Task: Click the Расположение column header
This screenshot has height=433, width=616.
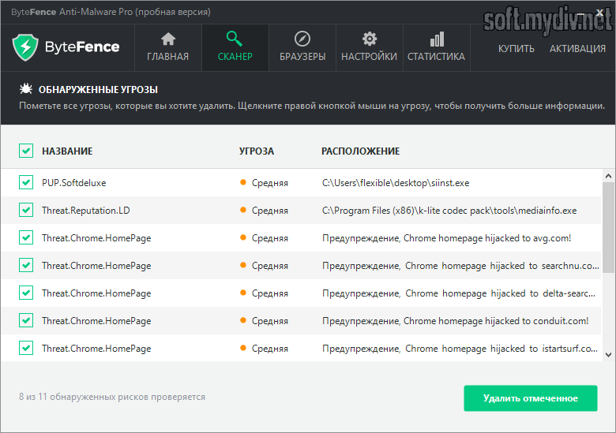Action: pyautogui.click(x=361, y=151)
